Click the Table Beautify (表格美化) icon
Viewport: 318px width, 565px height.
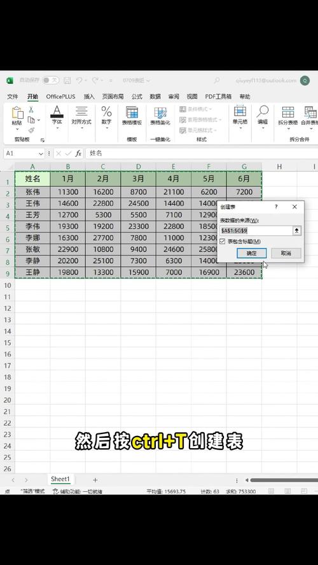pyautogui.click(x=160, y=112)
